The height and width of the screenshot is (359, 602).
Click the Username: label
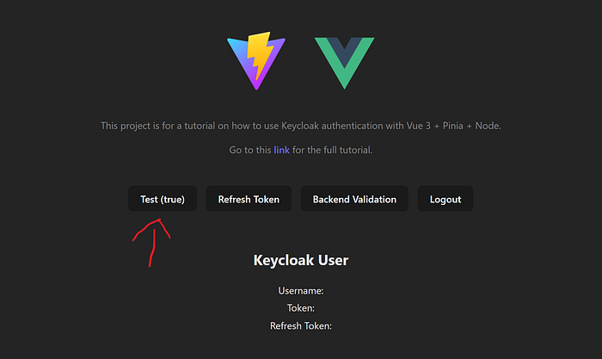[301, 291]
